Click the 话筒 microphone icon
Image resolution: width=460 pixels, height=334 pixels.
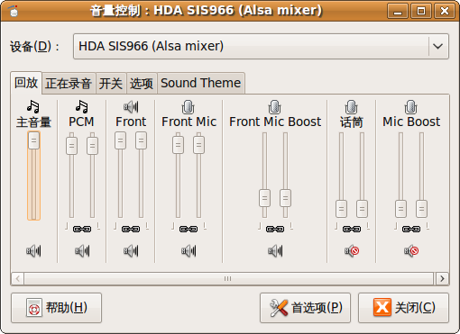[351, 107]
